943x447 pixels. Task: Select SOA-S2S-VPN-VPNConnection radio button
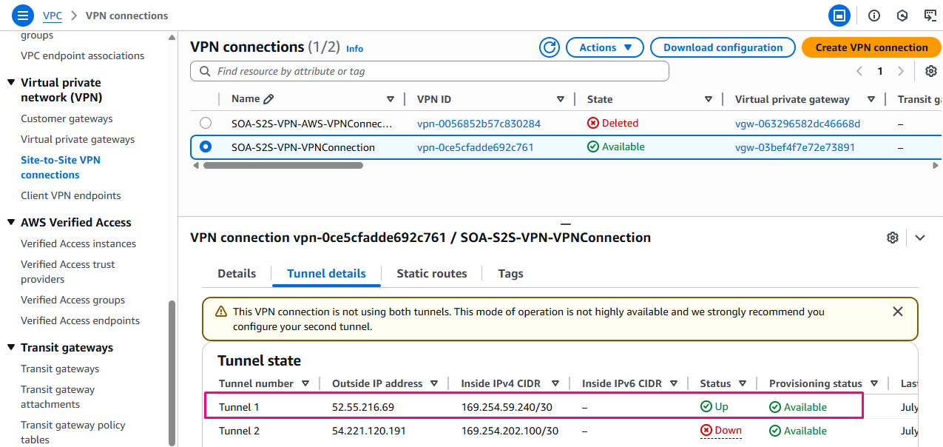206,147
